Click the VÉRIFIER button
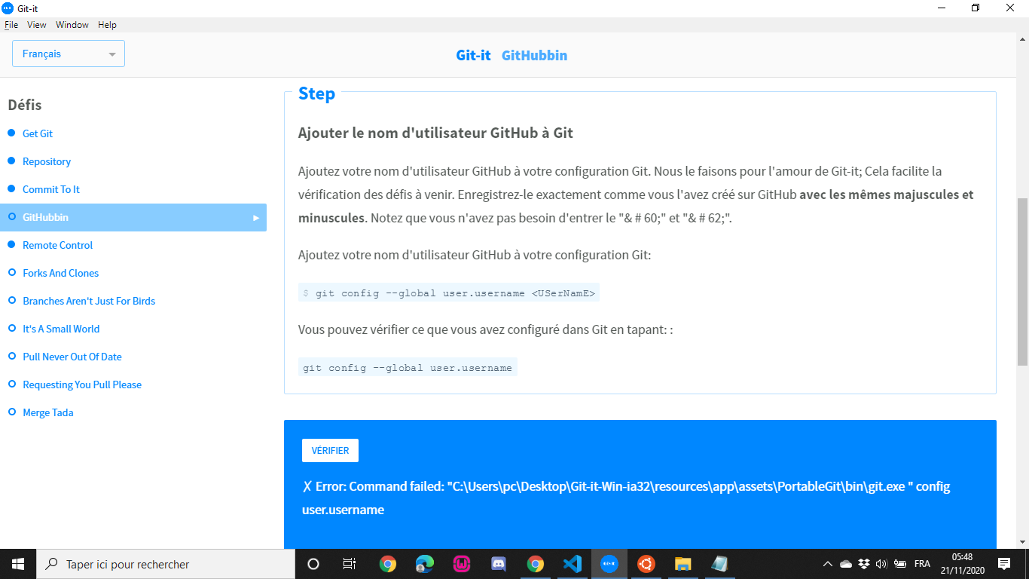Screen dimensions: 1029x579 click(330, 450)
